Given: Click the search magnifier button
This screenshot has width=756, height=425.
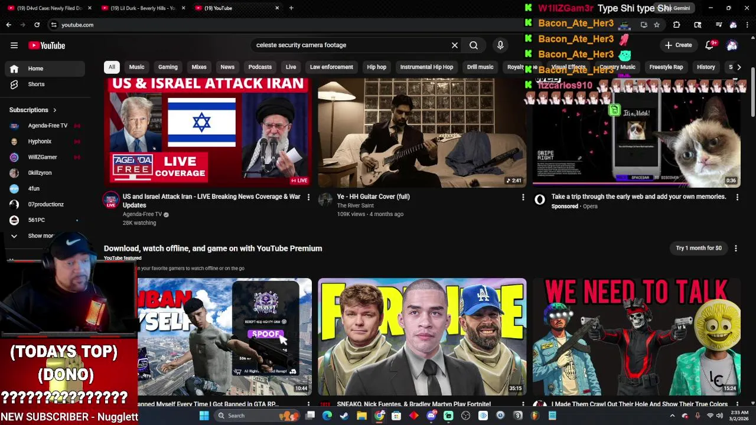Looking at the screenshot, I should tap(474, 45).
